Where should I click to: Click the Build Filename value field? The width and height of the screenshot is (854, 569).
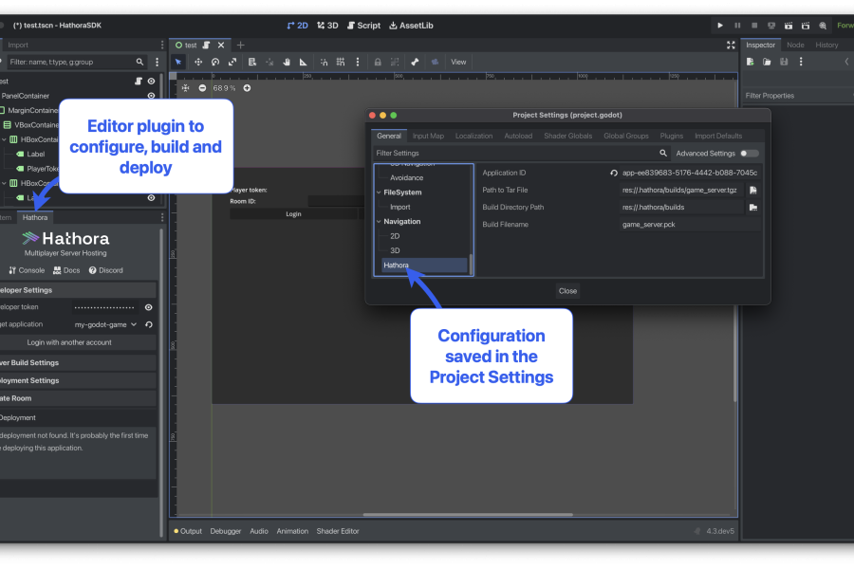point(690,225)
